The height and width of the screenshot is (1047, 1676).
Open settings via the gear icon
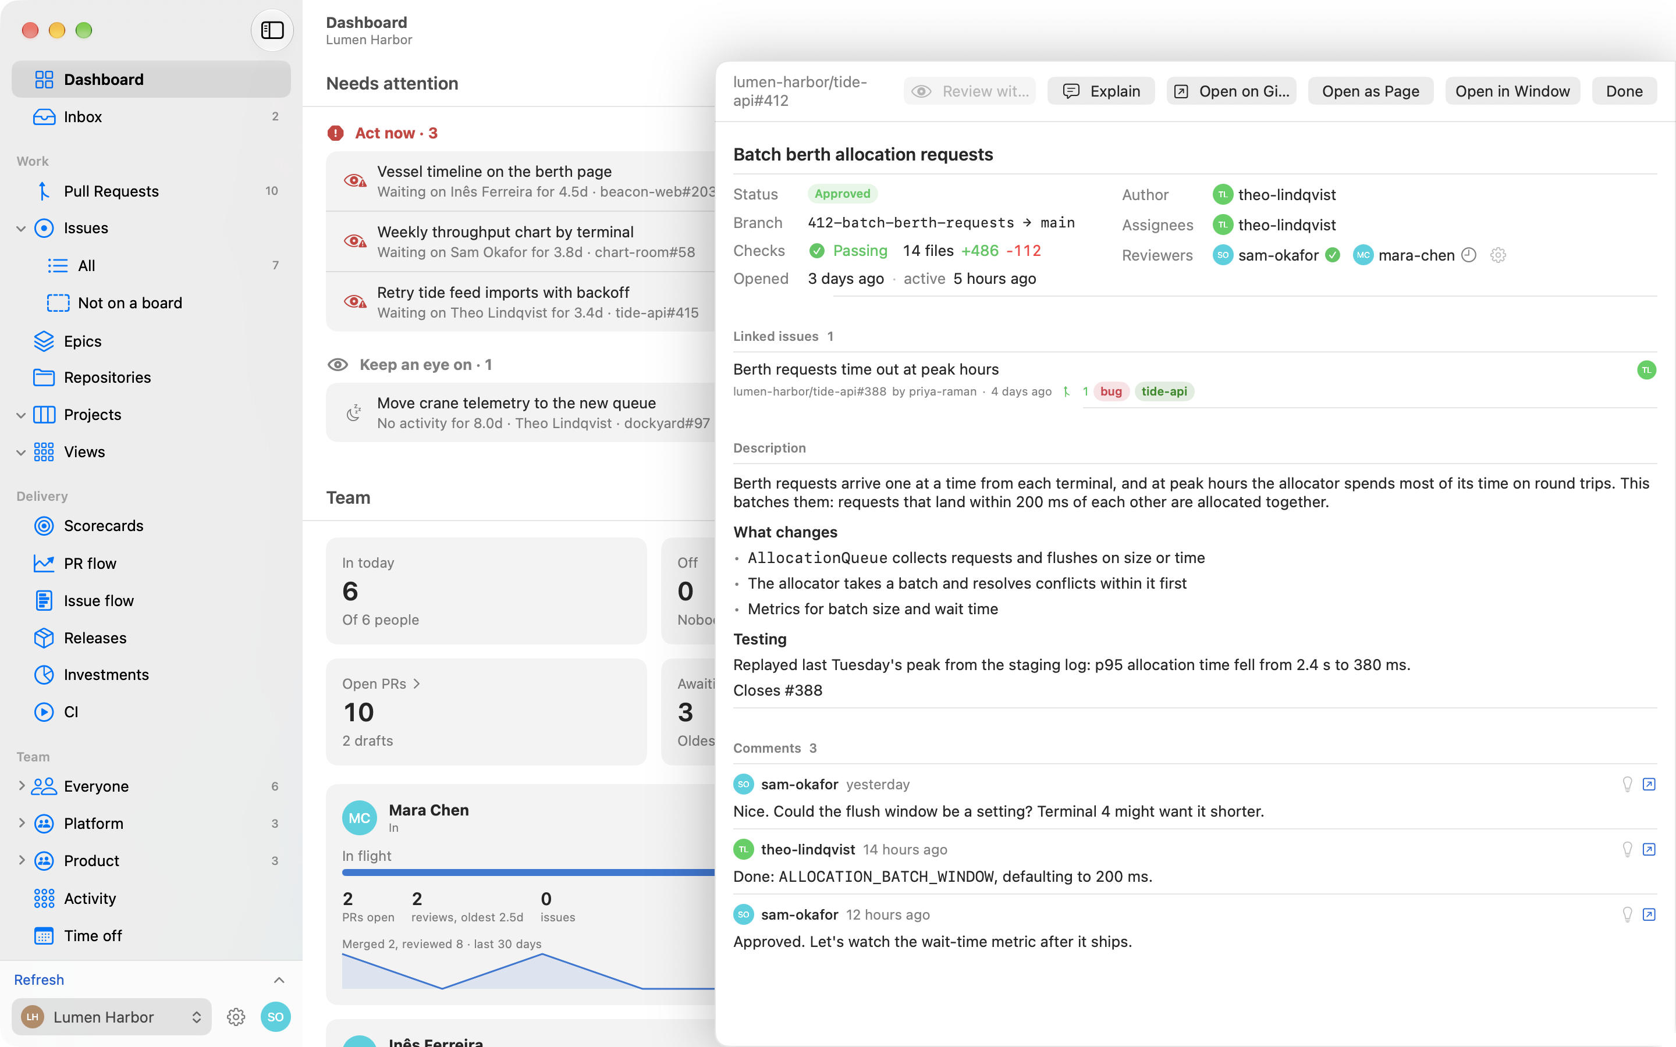(236, 1017)
